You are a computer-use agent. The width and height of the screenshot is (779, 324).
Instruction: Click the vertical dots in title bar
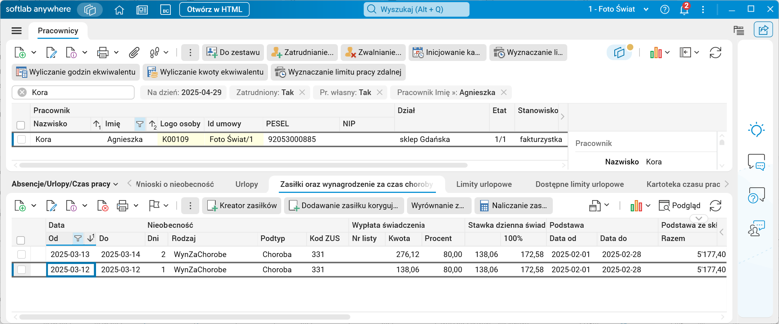point(703,10)
